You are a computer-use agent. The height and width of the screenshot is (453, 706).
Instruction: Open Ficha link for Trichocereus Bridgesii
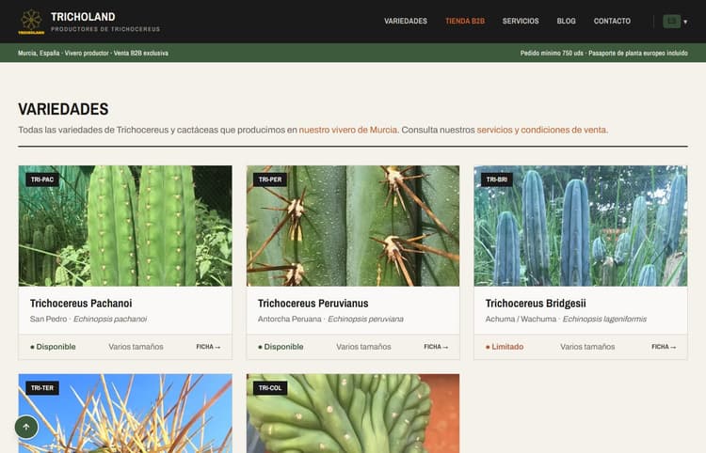[x=664, y=347]
